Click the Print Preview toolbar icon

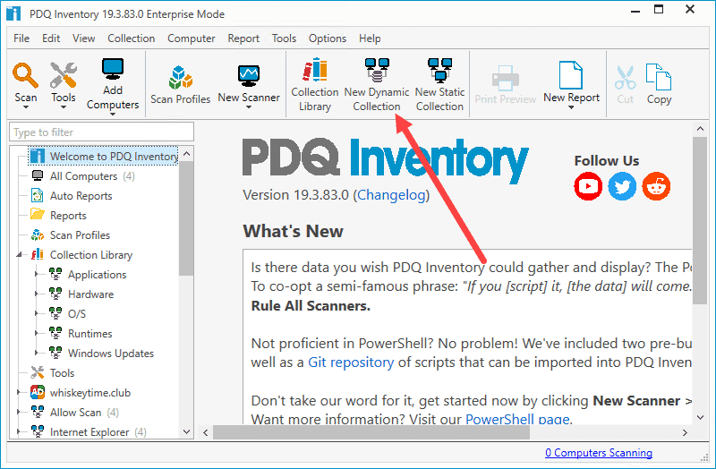point(505,78)
